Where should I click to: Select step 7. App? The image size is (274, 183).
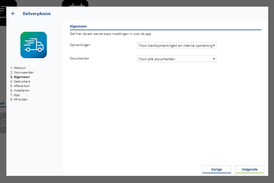click(x=15, y=95)
